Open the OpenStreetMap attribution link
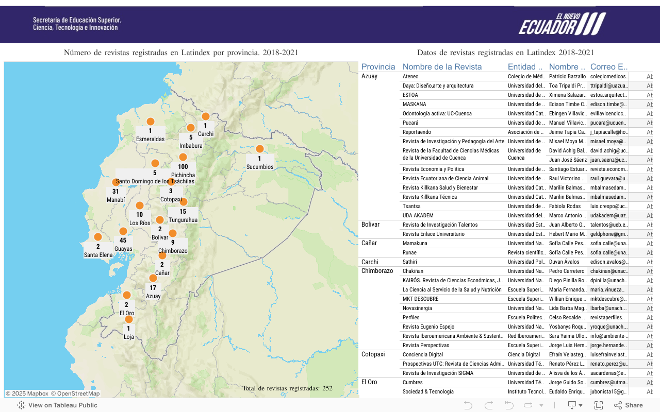660x412 pixels. coord(75,393)
